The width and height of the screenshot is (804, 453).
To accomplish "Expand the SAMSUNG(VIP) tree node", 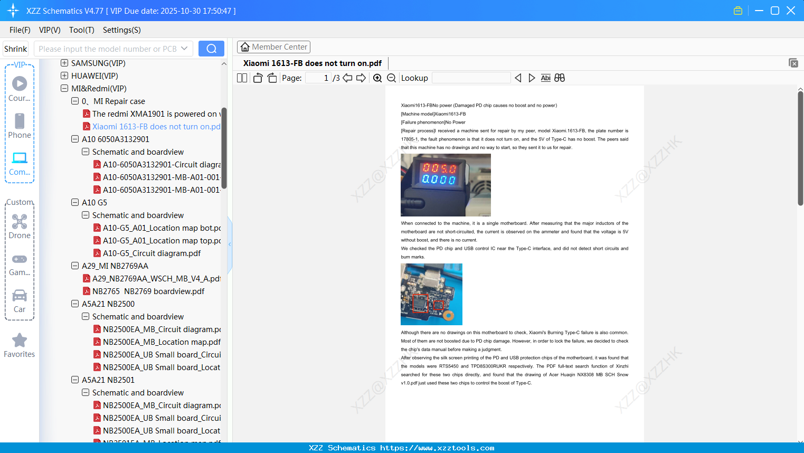I will click(x=64, y=63).
